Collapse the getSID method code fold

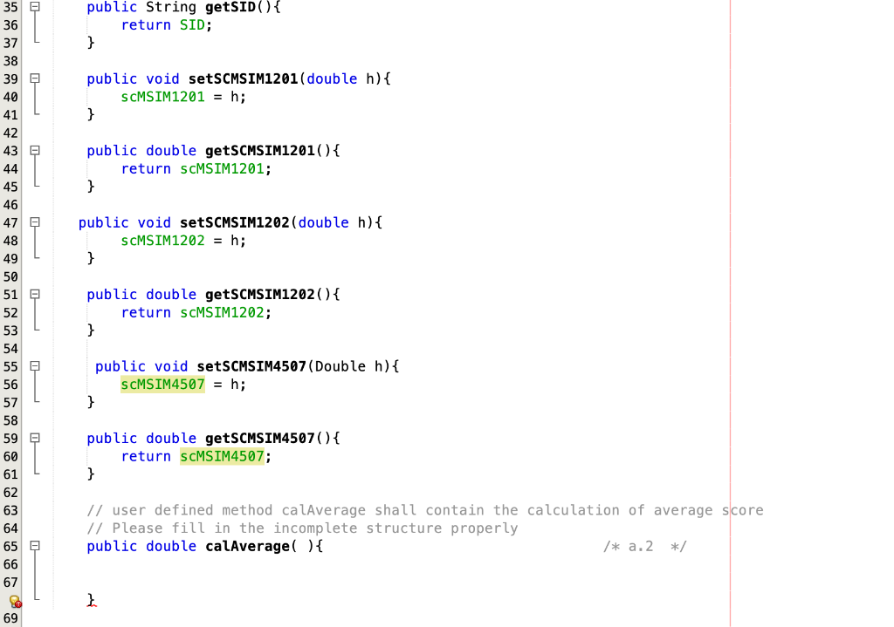tap(34, 7)
